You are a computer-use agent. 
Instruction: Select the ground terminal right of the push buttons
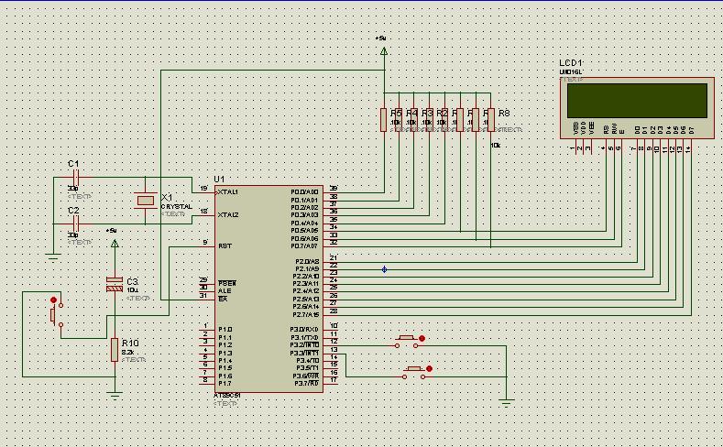507,404
